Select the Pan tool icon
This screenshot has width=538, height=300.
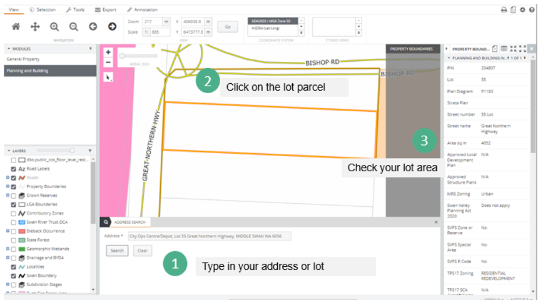pos(35,26)
